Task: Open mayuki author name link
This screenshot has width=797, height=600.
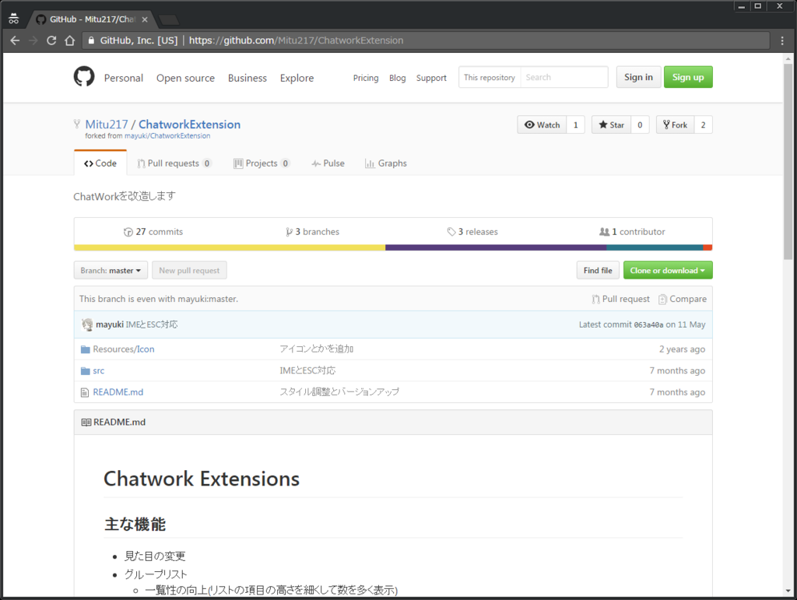Action: click(x=110, y=325)
